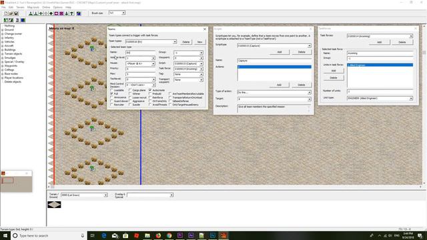
Task: Enable the Cargo plane checkbox
Action: point(130,90)
